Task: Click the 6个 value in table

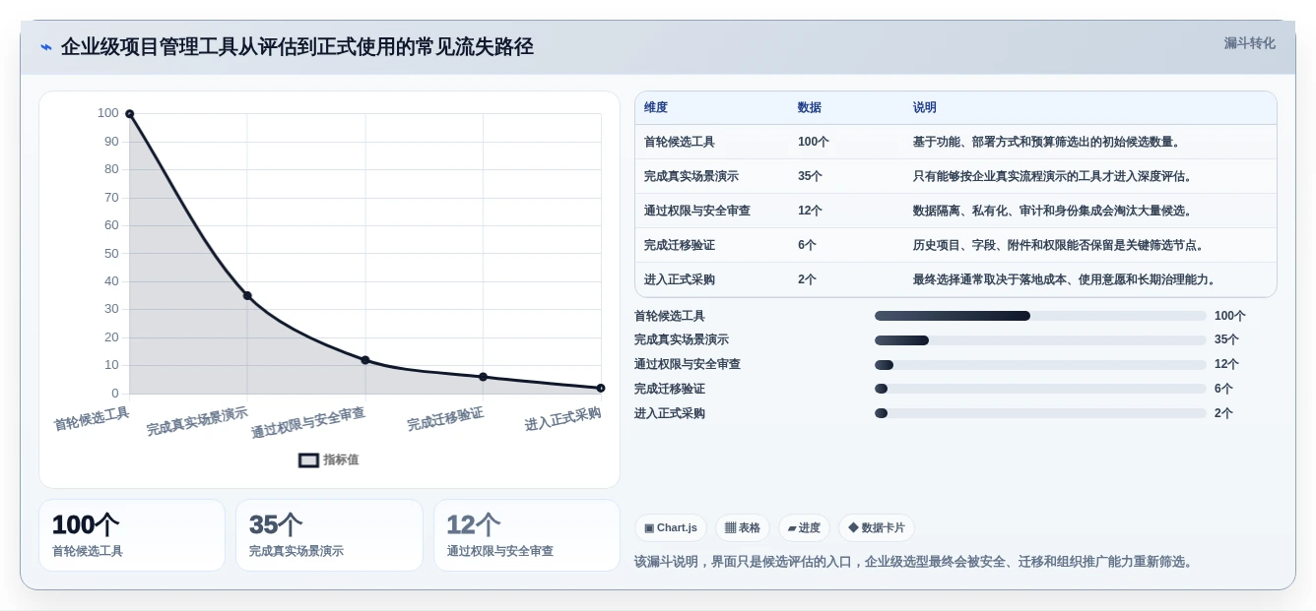Action: pos(807,245)
